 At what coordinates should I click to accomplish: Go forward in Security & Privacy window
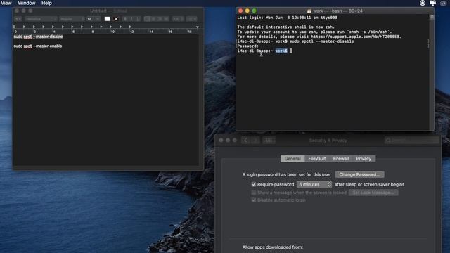tap(255, 141)
